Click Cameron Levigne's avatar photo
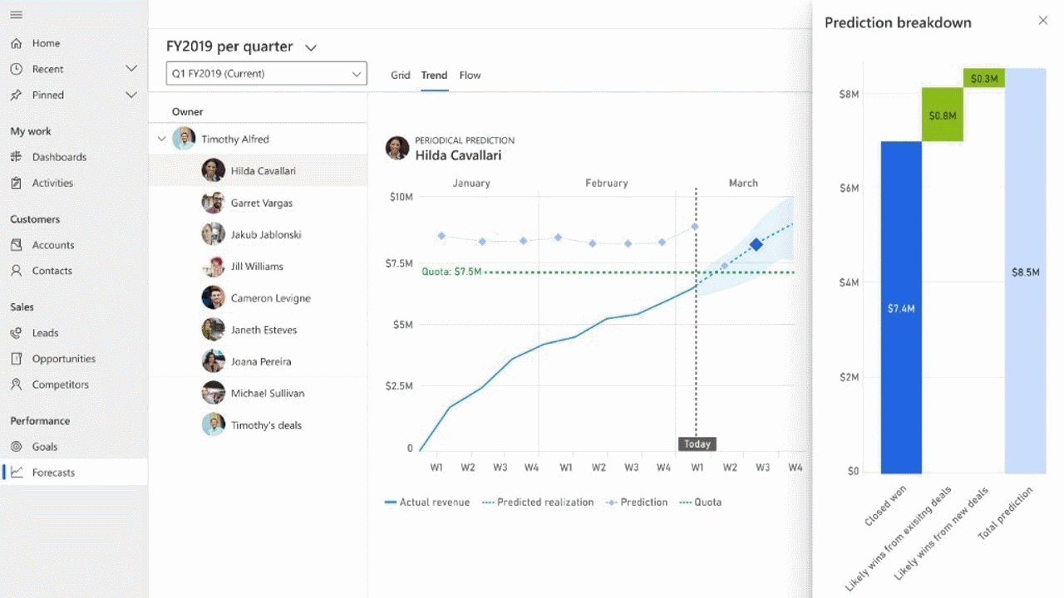The image size is (1064, 598). (x=213, y=297)
